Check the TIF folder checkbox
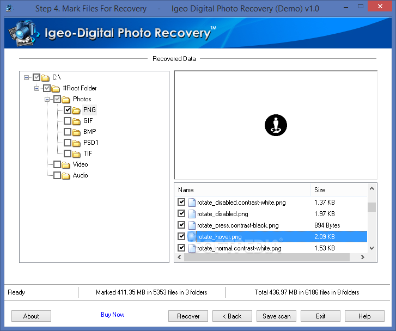The height and width of the screenshot is (331, 396). (x=68, y=154)
